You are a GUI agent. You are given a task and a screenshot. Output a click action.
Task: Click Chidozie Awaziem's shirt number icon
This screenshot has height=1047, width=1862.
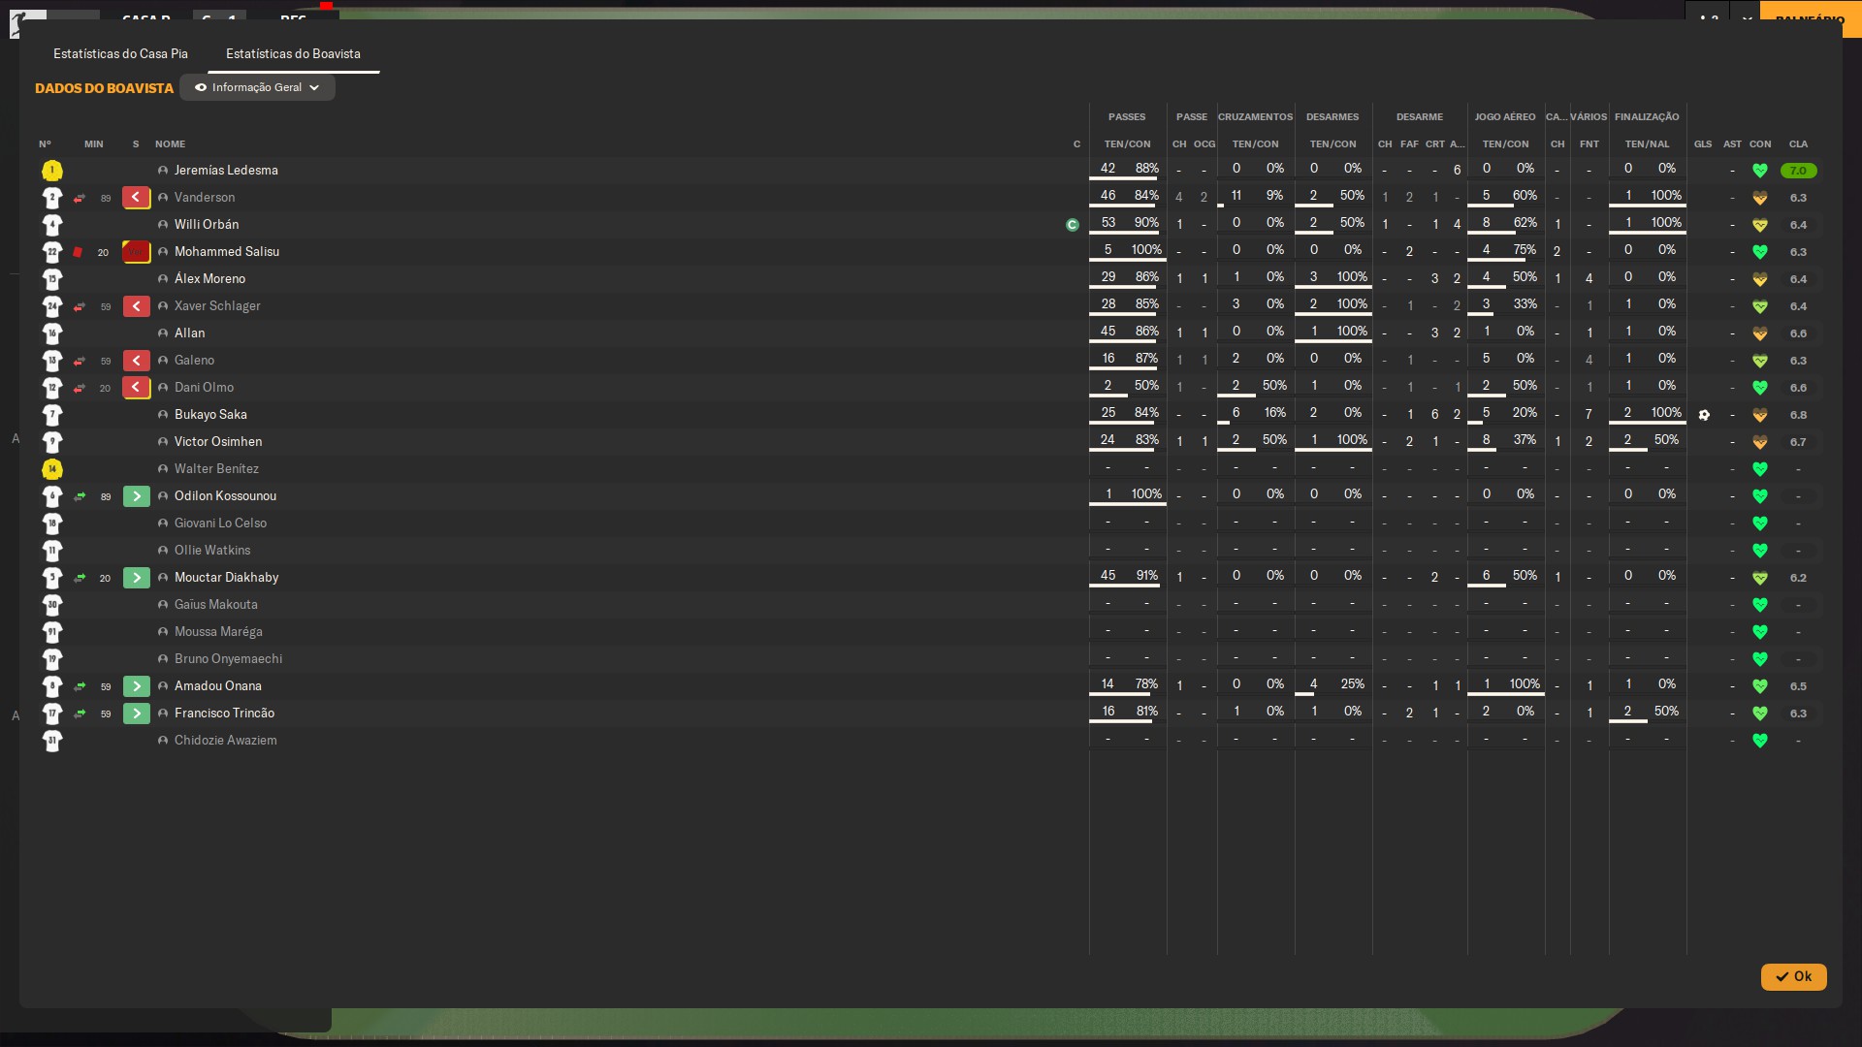[x=52, y=741]
